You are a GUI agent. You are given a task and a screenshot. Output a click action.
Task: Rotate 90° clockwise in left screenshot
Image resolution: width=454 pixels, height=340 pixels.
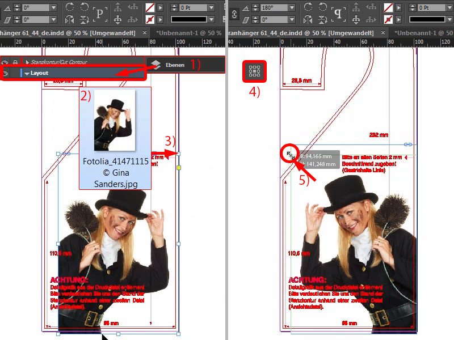tap(70, 7)
